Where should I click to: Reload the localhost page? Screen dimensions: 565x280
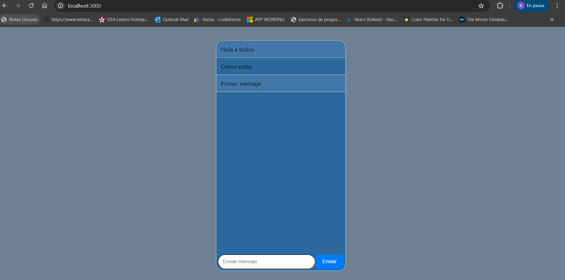pos(31,6)
